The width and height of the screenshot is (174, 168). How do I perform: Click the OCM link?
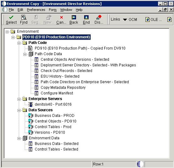coord(133,20)
